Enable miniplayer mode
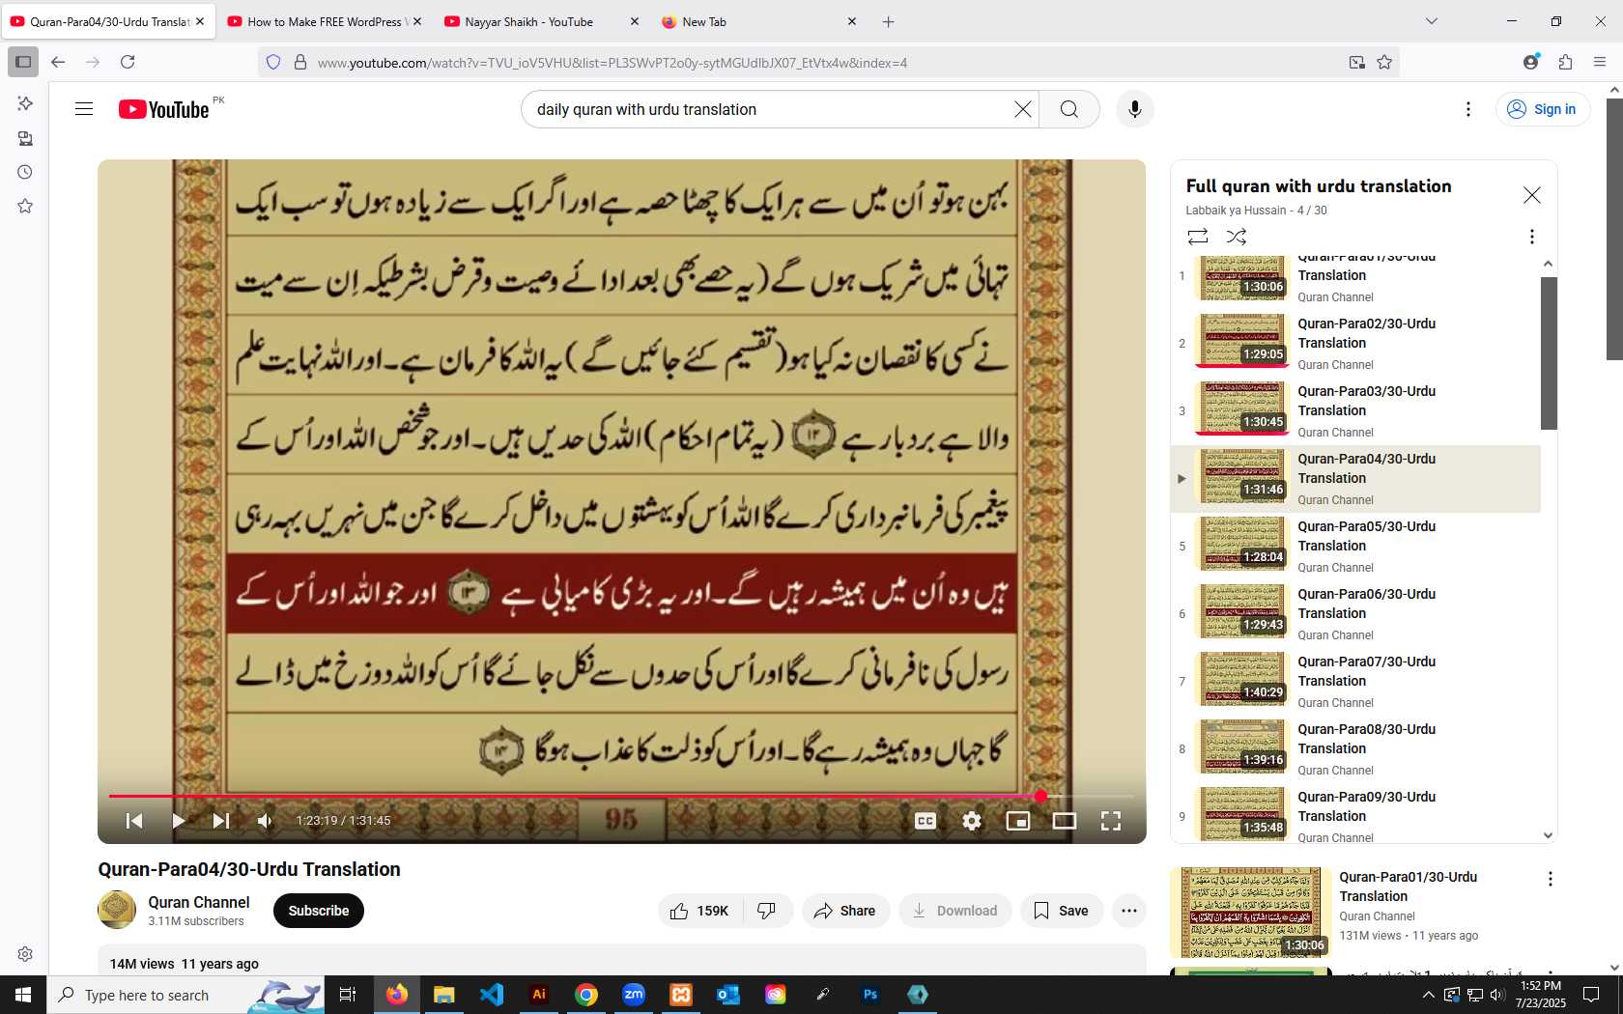This screenshot has width=1623, height=1014. (1018, 821)
